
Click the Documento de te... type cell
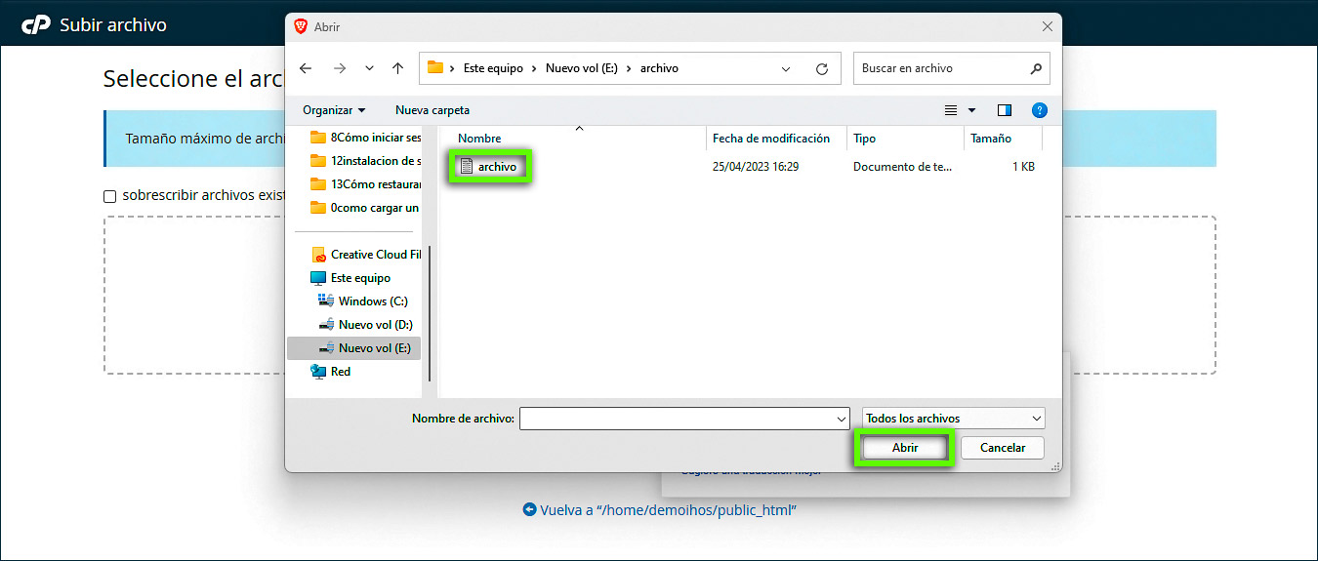click(x=902, y=167)
